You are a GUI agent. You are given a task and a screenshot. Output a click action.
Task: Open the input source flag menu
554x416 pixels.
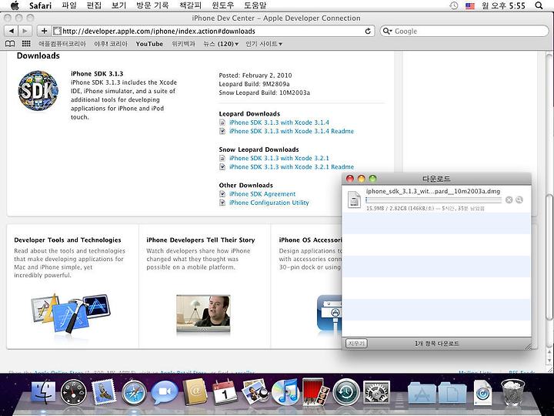[x=470, y=5]
